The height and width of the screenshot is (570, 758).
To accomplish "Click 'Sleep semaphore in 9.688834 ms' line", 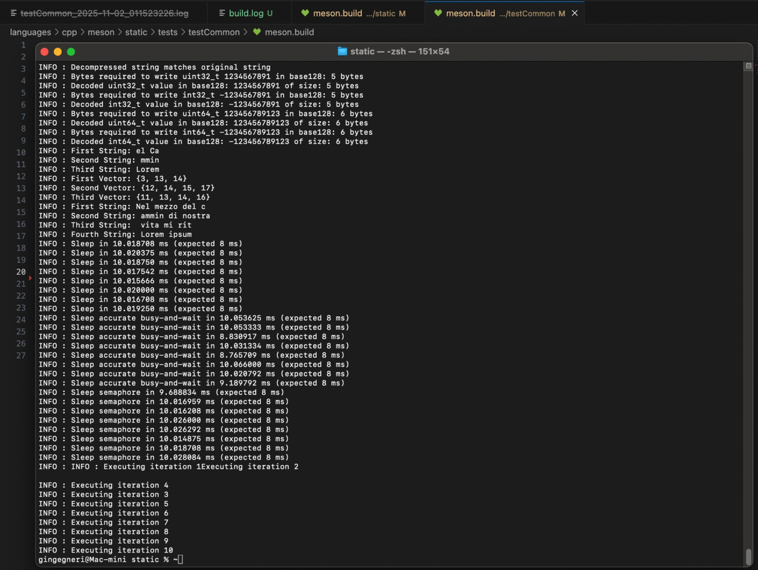I will [x=161, y=392].
